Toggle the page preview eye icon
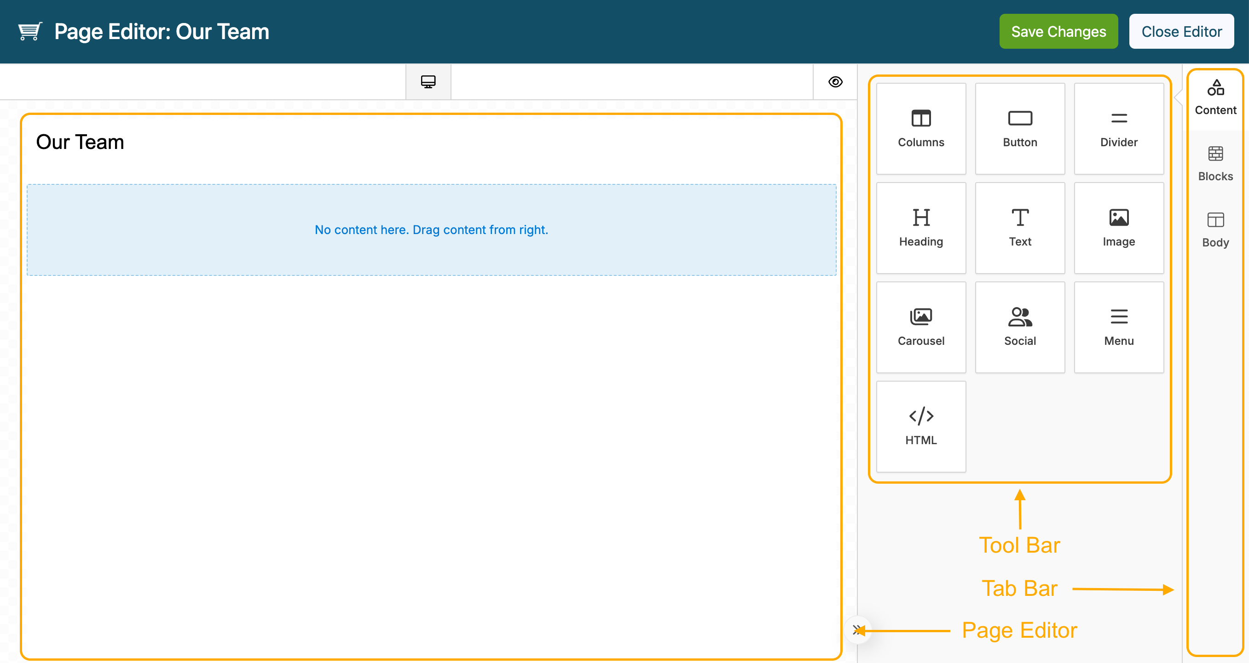The width and height of the screenshot is (1249, 663). pos(835,82)
